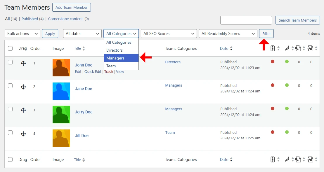Click Jill Doe's drag move handle
This screenshot has height=172, width=324.
click(23, 134)
